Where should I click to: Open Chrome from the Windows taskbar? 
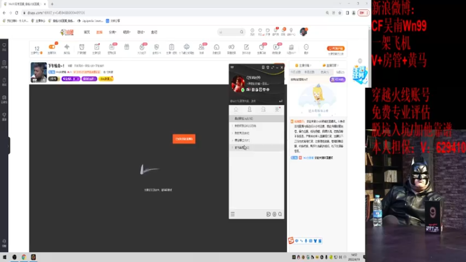(24, 257)
